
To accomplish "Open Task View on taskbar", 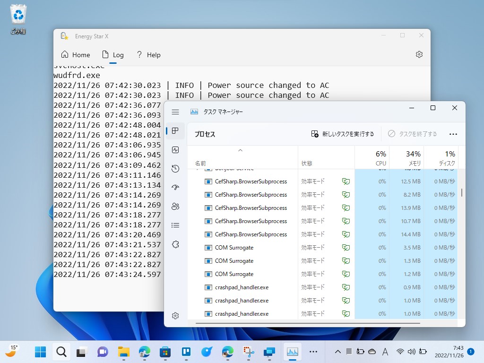I will [82, 352].
